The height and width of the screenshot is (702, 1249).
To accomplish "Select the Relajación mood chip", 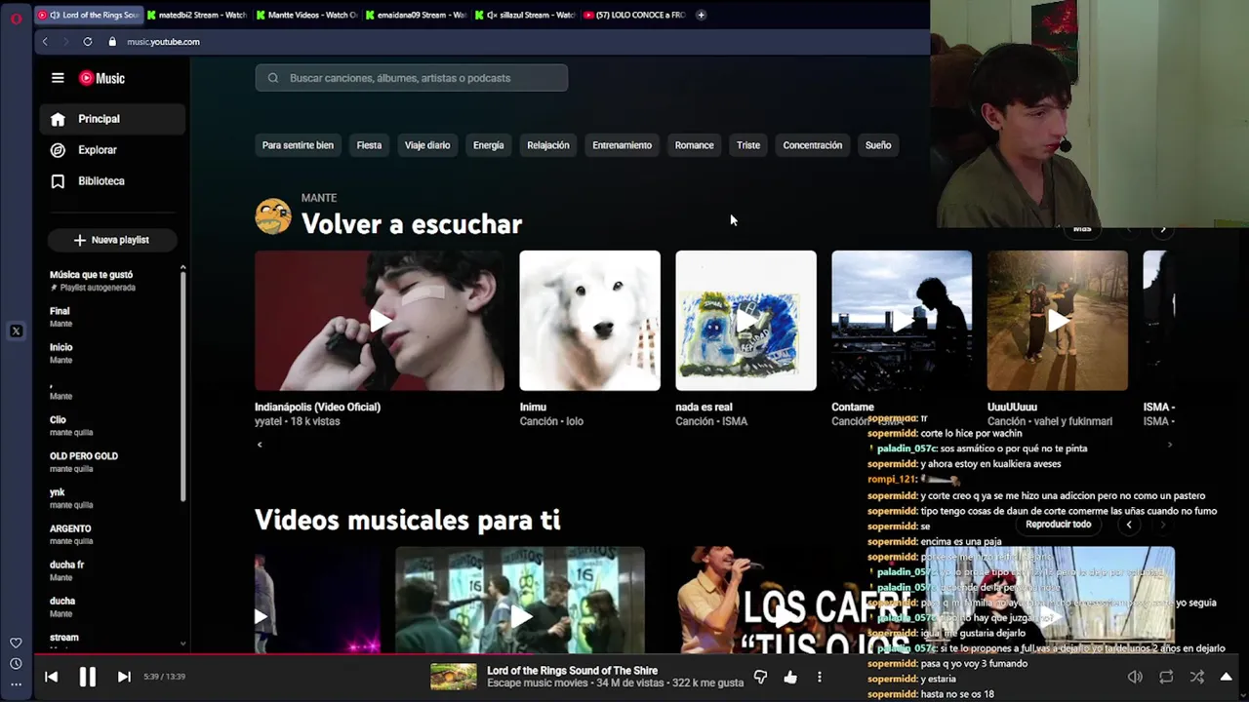I will coord(547,145).
